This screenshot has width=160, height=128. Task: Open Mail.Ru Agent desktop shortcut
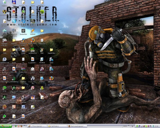(5, 107)
